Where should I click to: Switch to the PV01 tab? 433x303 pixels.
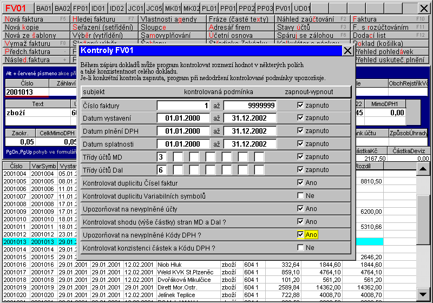tap(283, 8)
